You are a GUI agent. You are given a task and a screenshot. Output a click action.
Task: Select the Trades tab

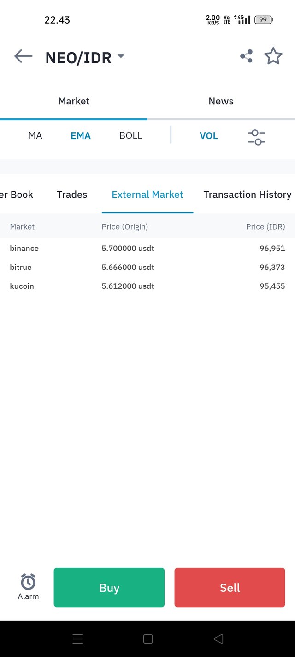(72, 195)
